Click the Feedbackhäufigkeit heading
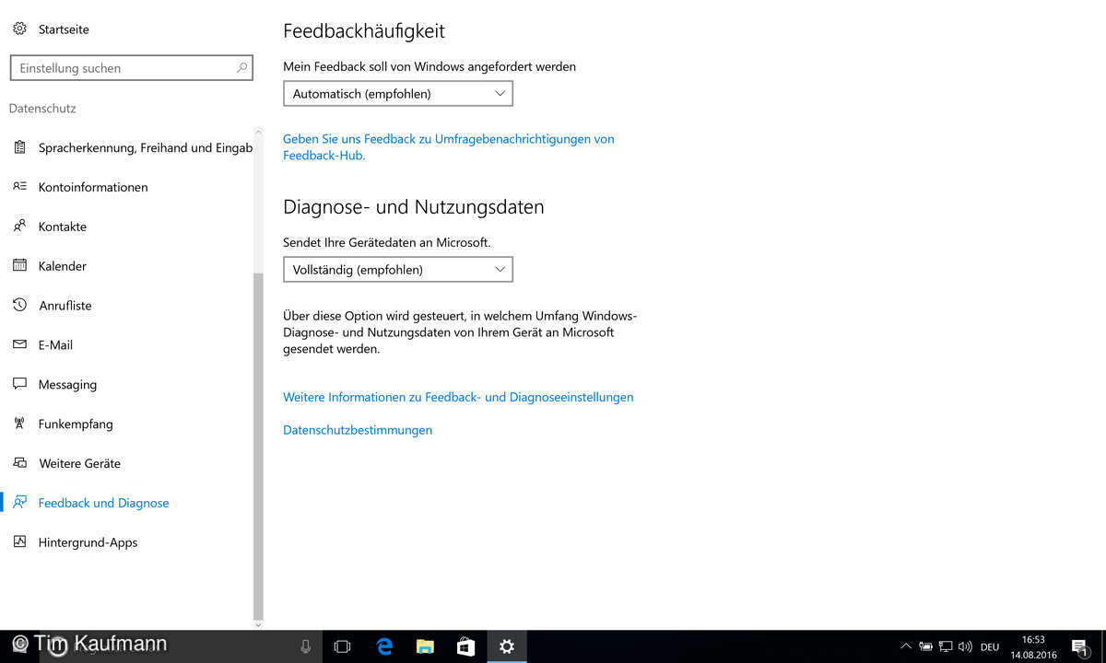This screenshot has width=1106, height=663. click(x=364, y=30)
